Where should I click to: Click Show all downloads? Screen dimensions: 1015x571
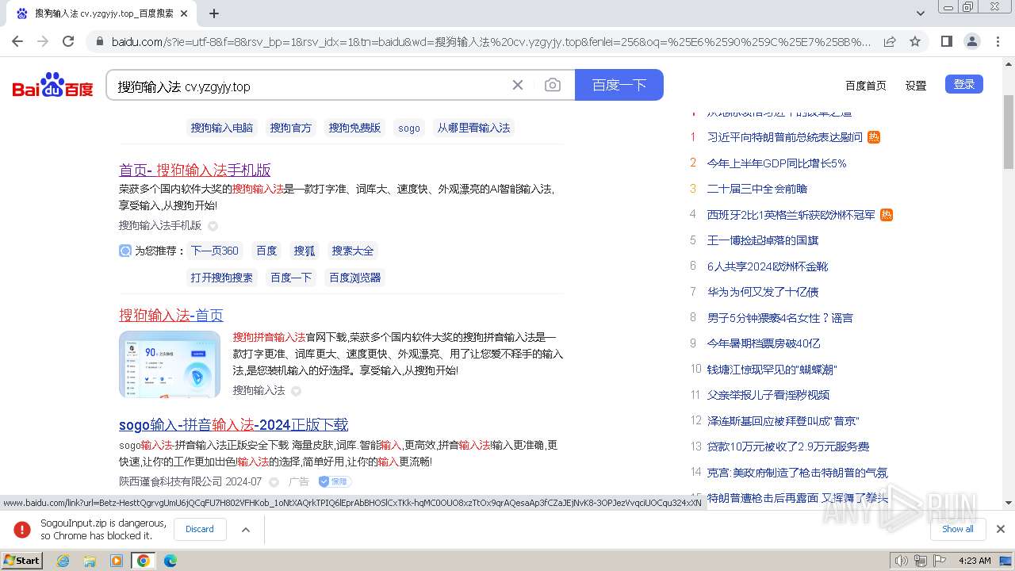coord(958,529)
